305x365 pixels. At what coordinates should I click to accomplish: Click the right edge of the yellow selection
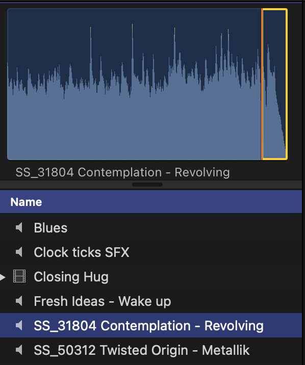[287, 84]
